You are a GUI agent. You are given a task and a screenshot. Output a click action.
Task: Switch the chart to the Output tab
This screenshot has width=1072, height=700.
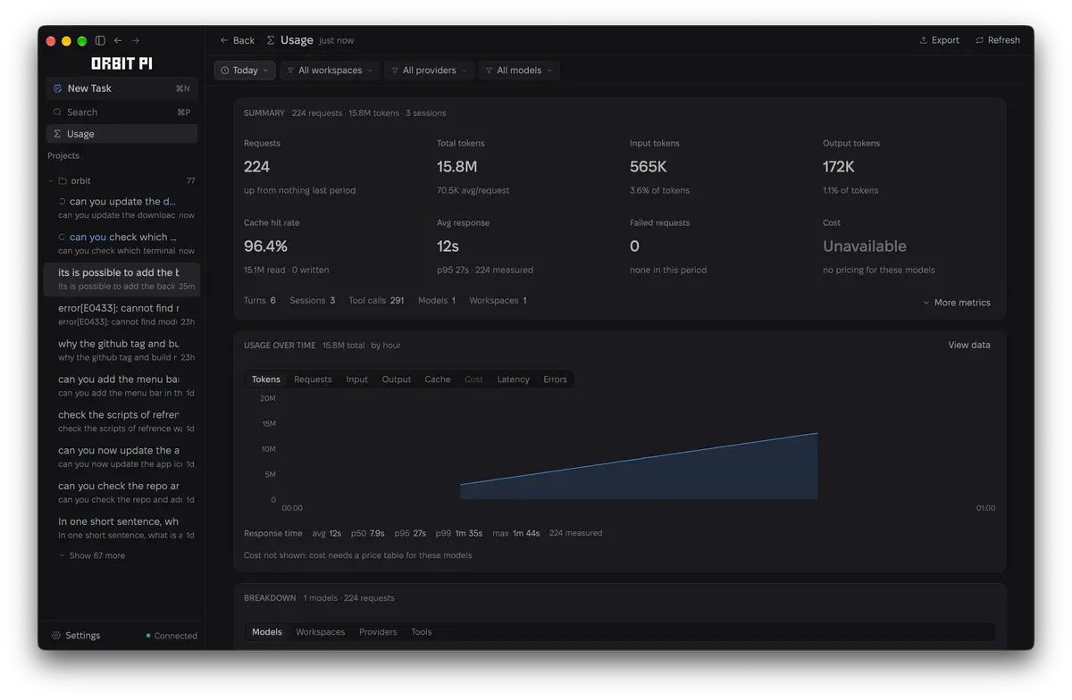click(x=397, y=379)
